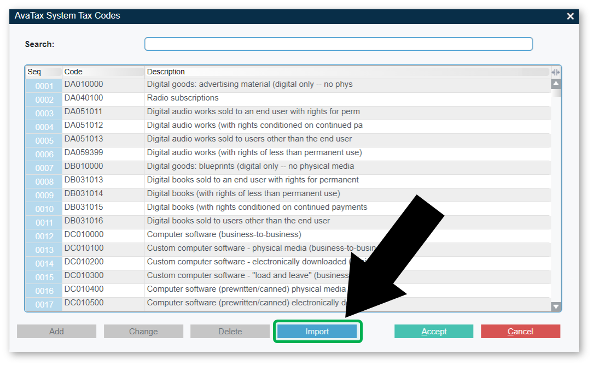Click the Delete button
The height and width of the screenshot is (366, 593).
(x=230, y=332)
